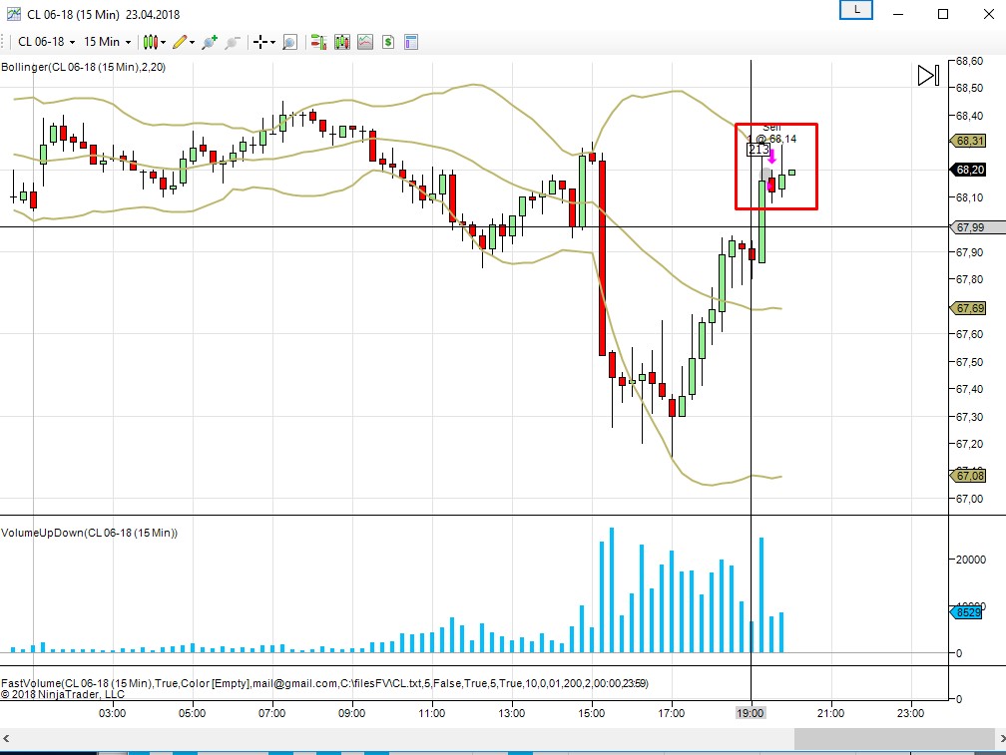Click the 68,20 current price marker
Viewport: 1006px width, 755px height.
(968, 170)
